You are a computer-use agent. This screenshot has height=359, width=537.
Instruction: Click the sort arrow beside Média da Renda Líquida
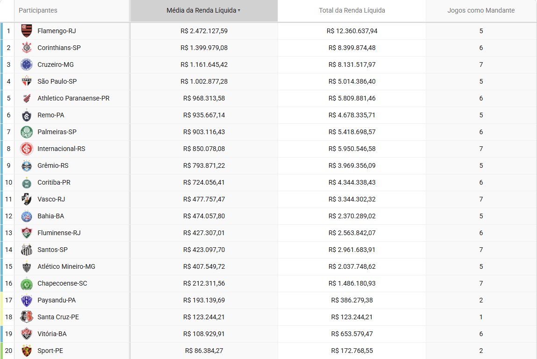239,11
